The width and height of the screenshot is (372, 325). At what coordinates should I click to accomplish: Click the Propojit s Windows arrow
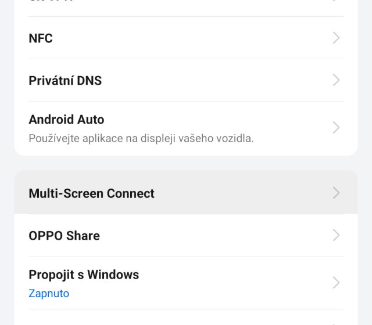[x=336, y=283]
